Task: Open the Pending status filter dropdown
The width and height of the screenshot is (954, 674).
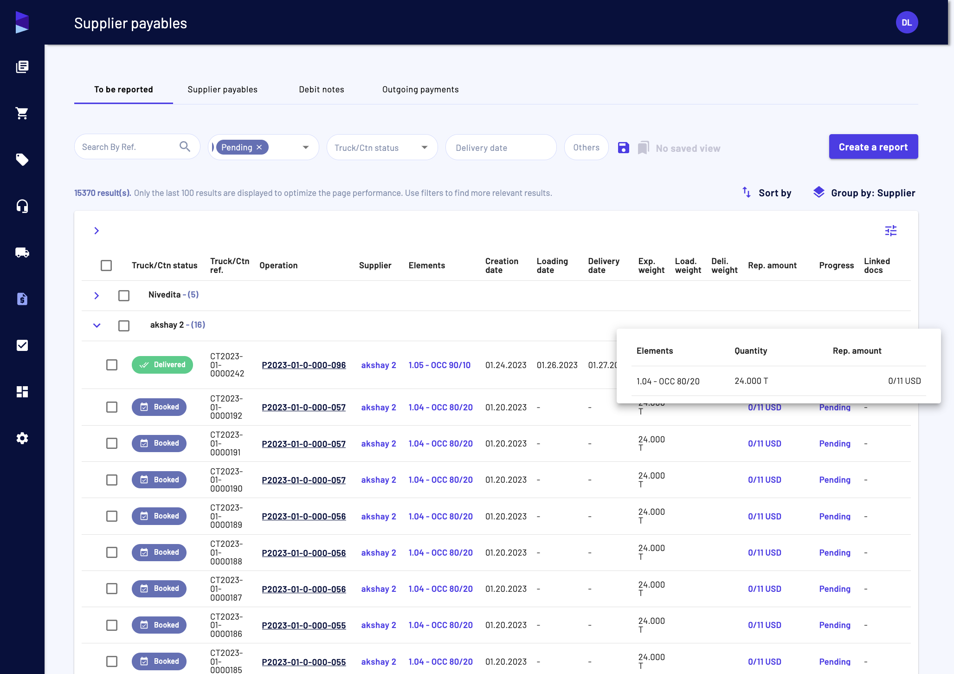Action: coord(306,147)
